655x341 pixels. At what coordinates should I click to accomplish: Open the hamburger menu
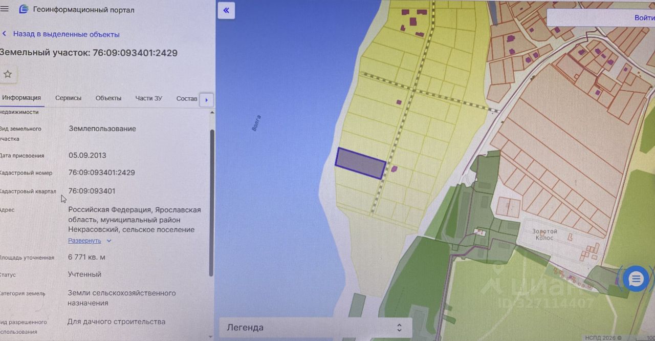(5, 9)
